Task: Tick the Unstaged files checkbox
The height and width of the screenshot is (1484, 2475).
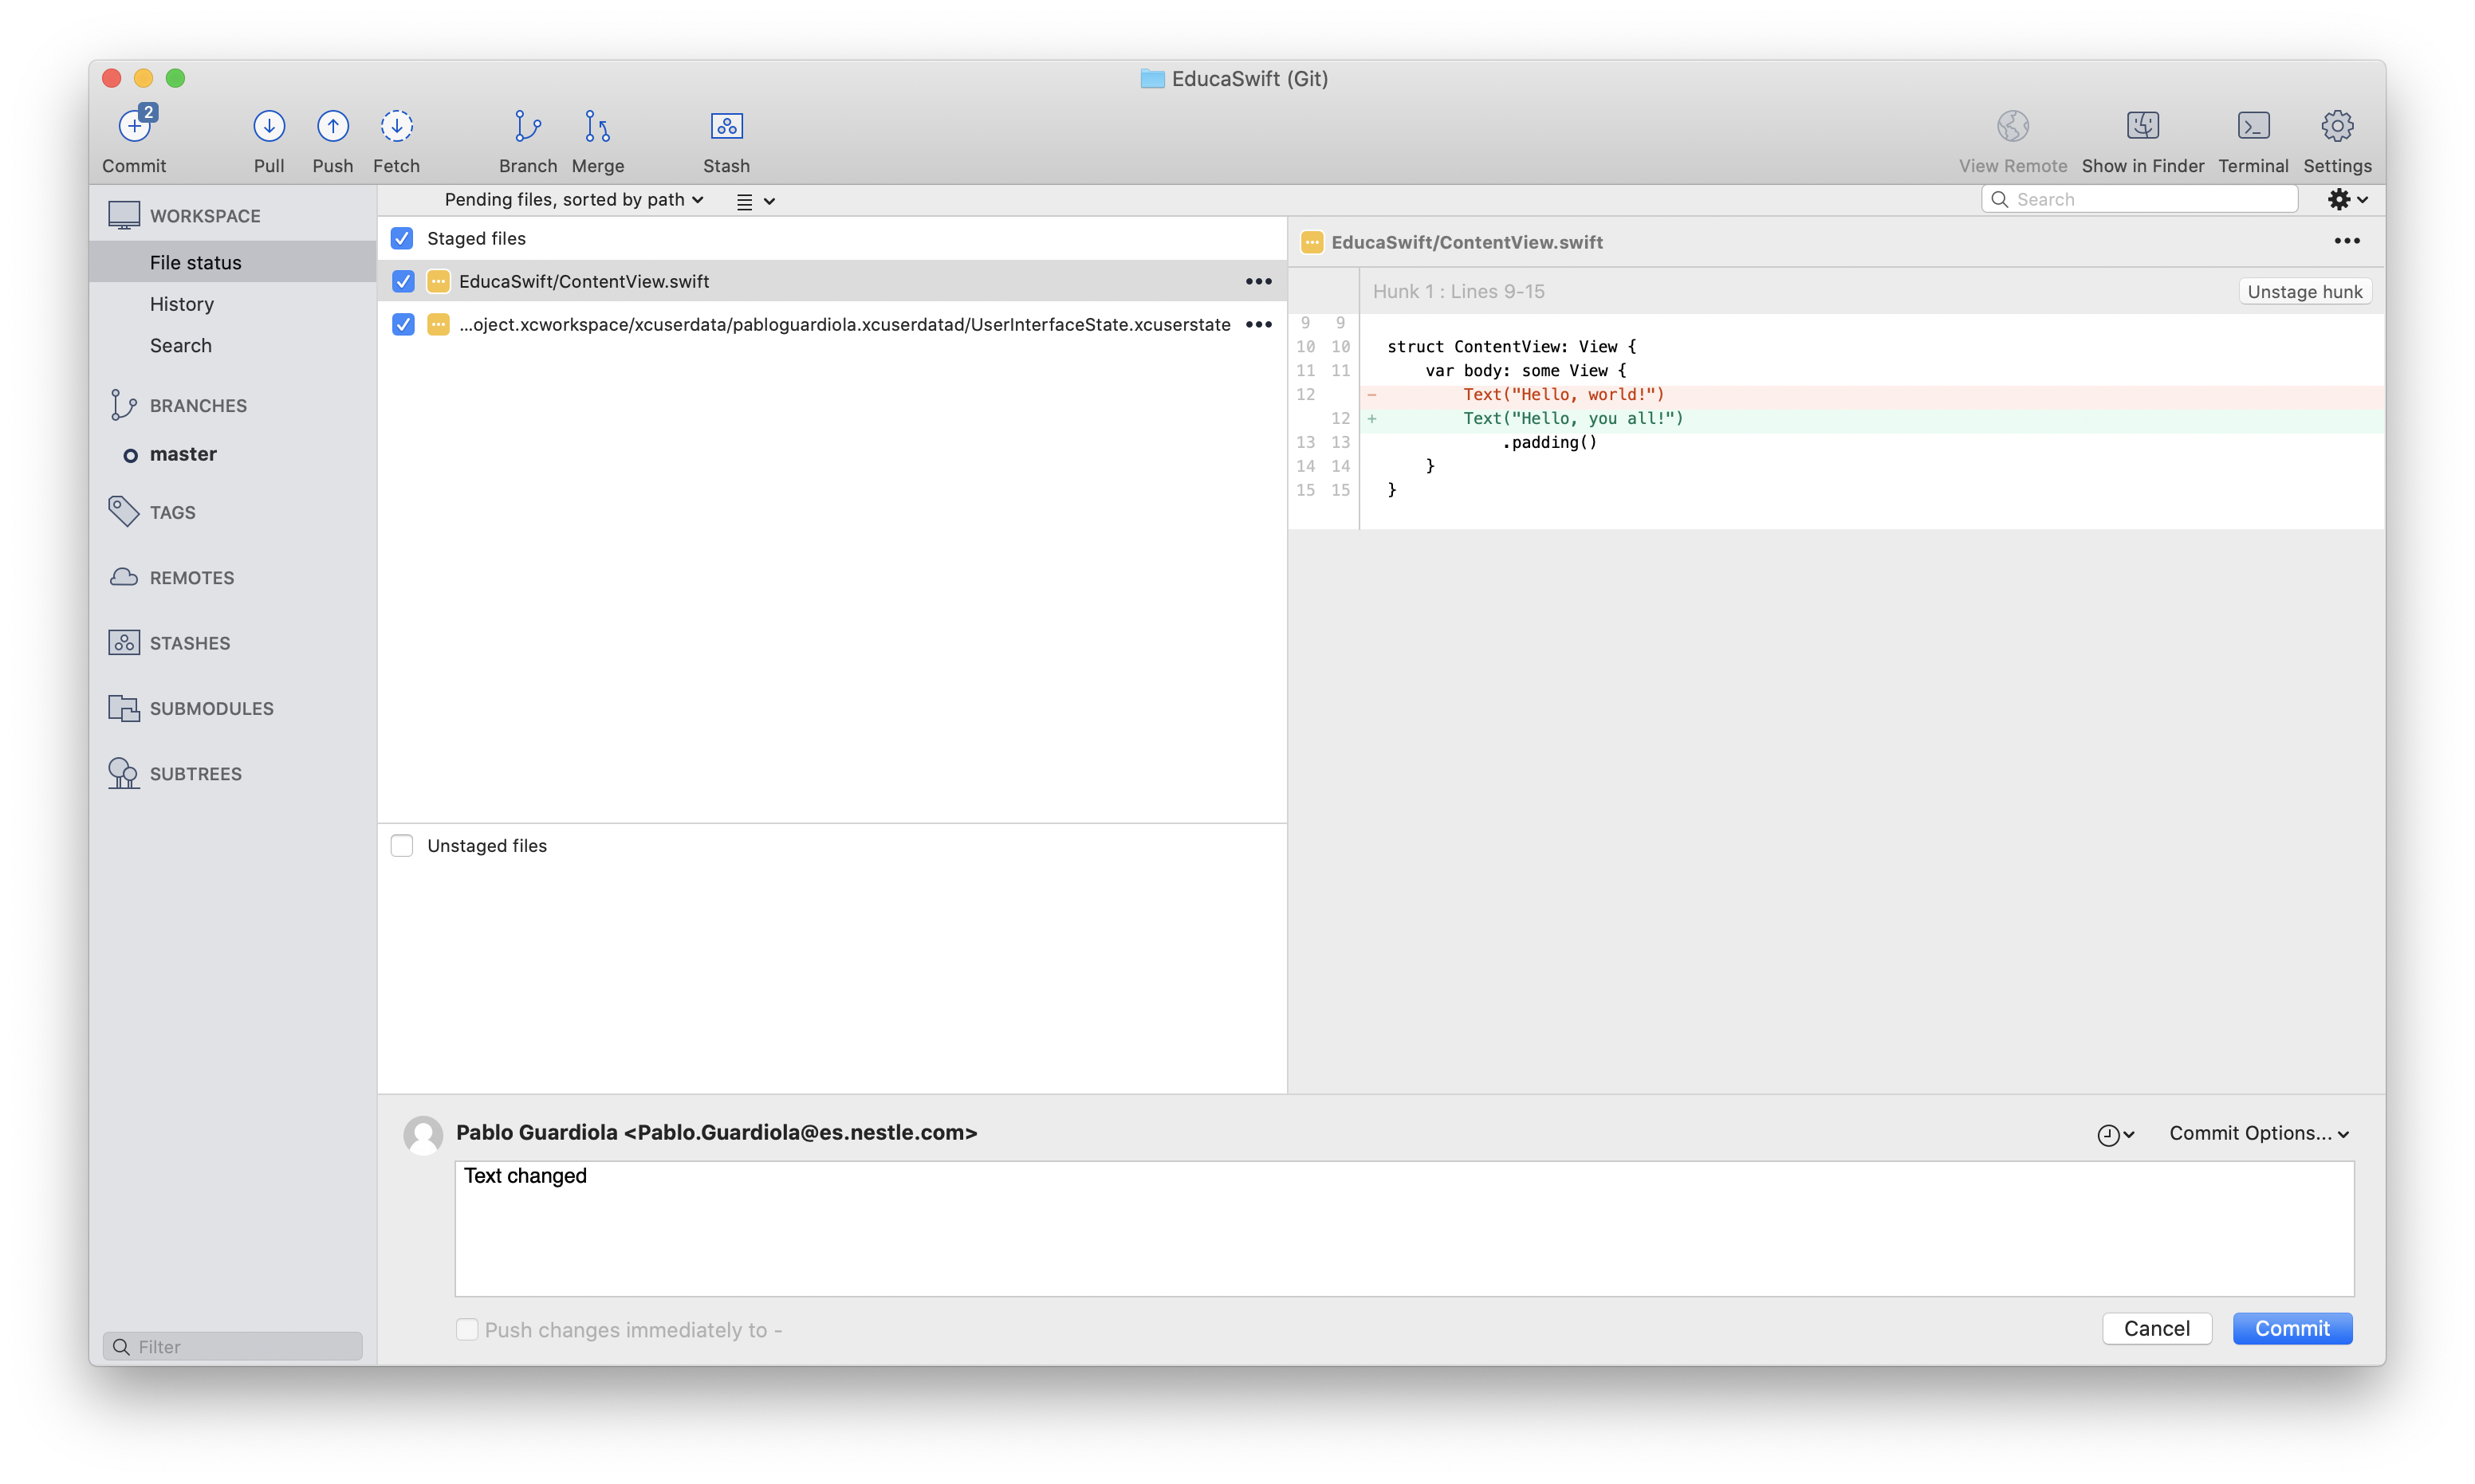Action: [401, 845]
